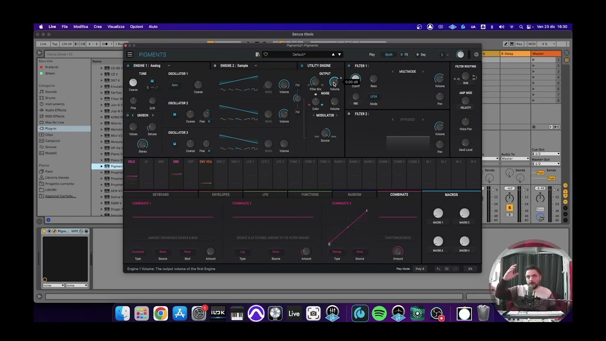606x341 pixels.
Task: Click Amp Mod Velocity button
Action: click(465, 108)
